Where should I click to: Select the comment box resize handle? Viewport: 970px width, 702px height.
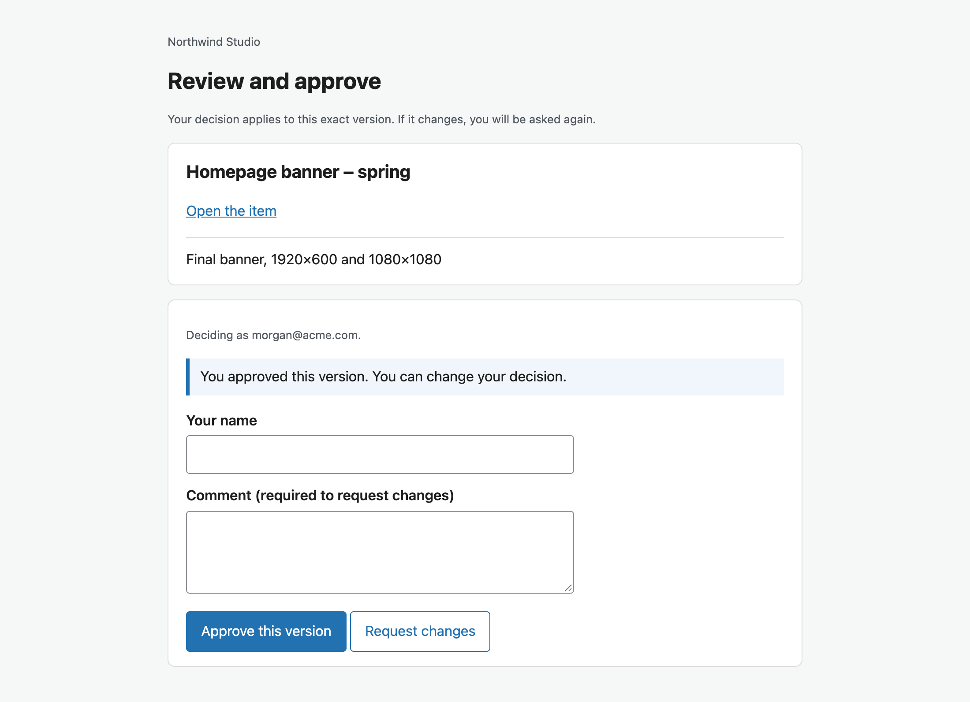click(x=568, y=588)
